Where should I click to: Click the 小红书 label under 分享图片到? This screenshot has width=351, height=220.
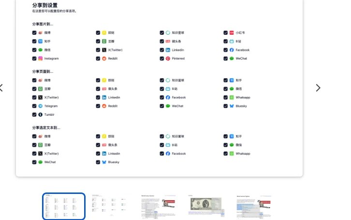[x=240, y=33]
